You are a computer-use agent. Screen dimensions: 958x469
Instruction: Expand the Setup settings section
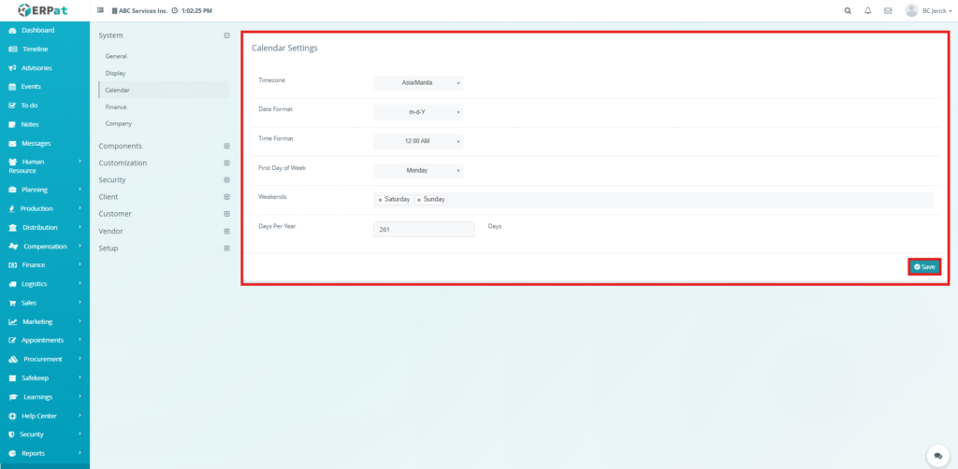226,249
